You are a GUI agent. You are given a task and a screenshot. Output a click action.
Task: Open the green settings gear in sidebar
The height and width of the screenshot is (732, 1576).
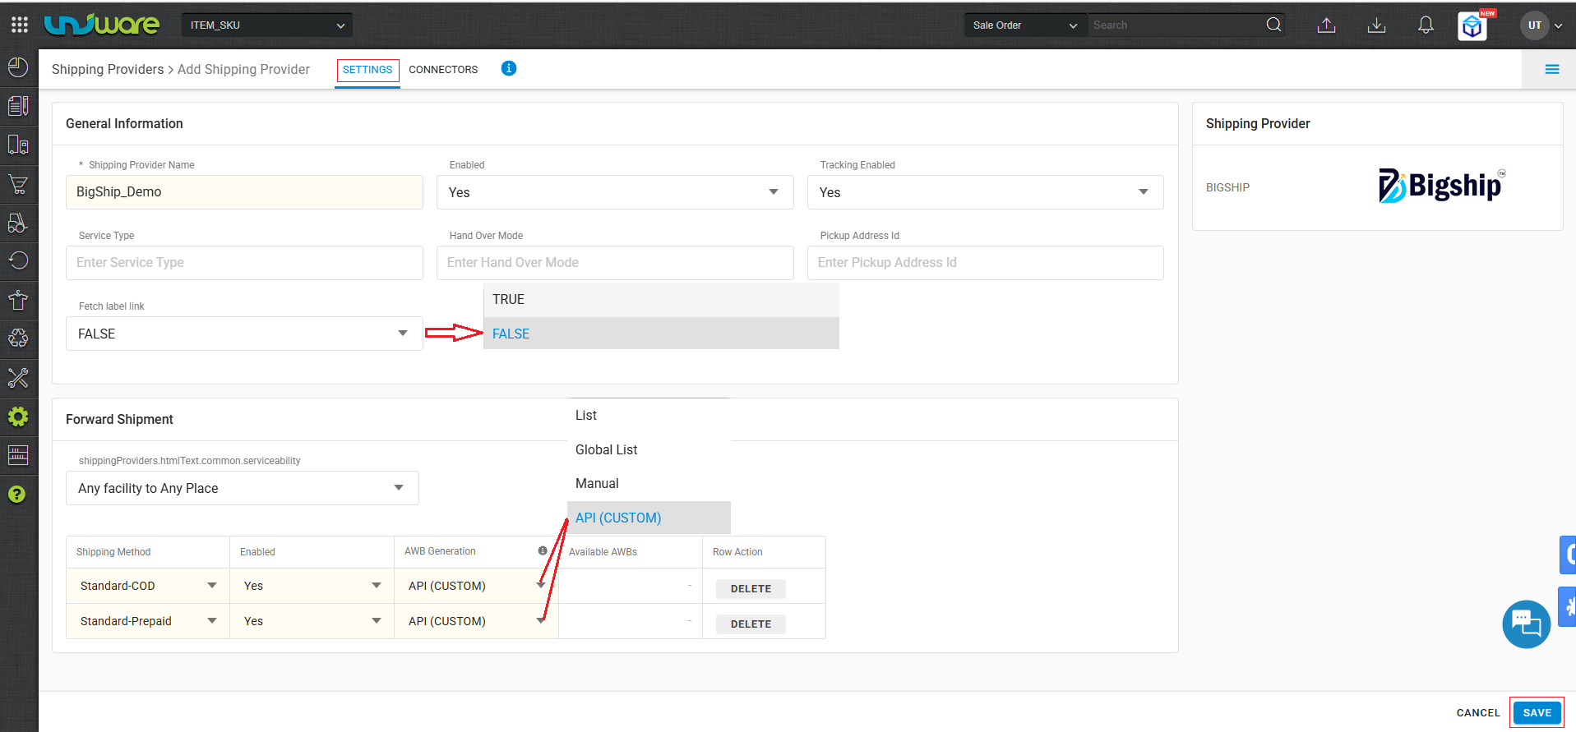coord(18,417)
